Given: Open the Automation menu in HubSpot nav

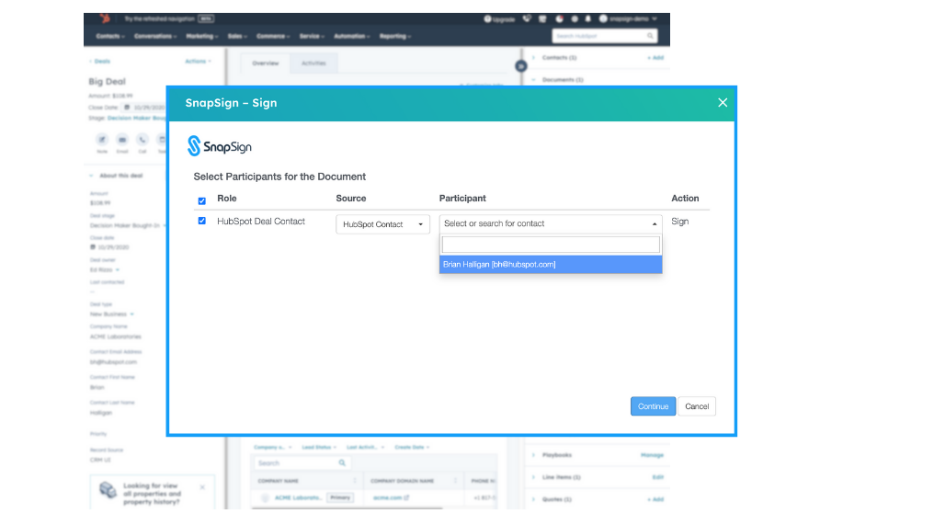Looking at the screenshot, I should click(351, 37).
